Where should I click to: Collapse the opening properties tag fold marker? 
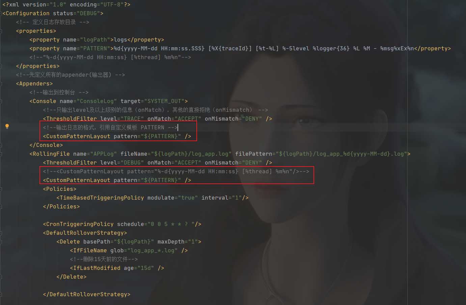pyautogui.click(x=1, y=31)
